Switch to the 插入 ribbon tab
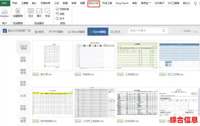 point(34,3)
